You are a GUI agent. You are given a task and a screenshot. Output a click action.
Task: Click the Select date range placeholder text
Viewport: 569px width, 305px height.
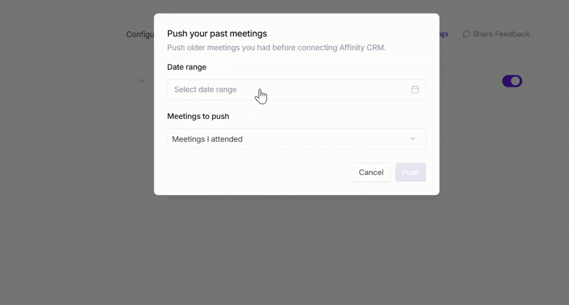pos(205,89)
